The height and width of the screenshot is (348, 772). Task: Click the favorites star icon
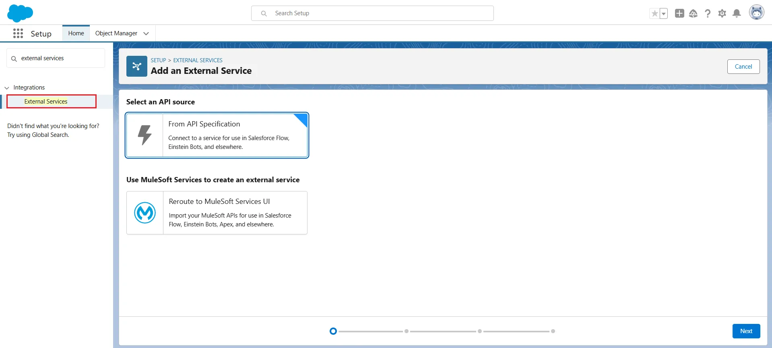click(x=654, y=14)
